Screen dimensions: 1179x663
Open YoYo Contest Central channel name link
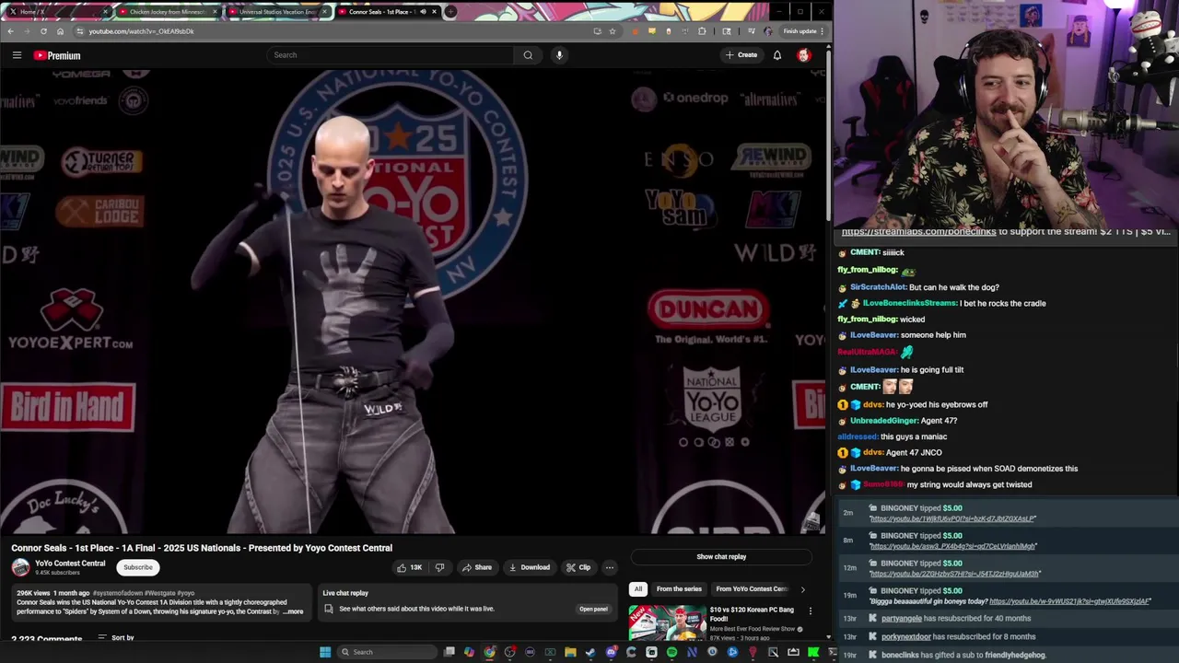[x=70, y=564]
